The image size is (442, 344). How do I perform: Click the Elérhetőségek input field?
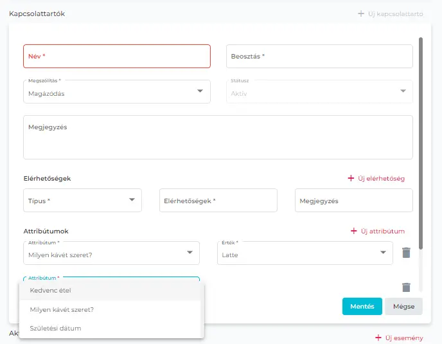[218, 201]
